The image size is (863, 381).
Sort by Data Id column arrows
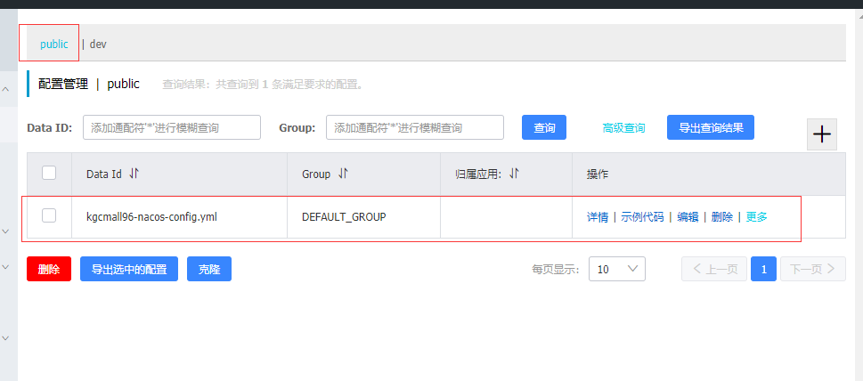[134, 174]
